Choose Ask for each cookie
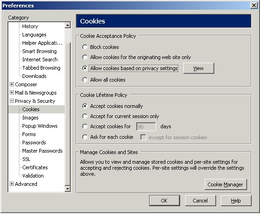The image size is (260, 214). click(85, 137)
